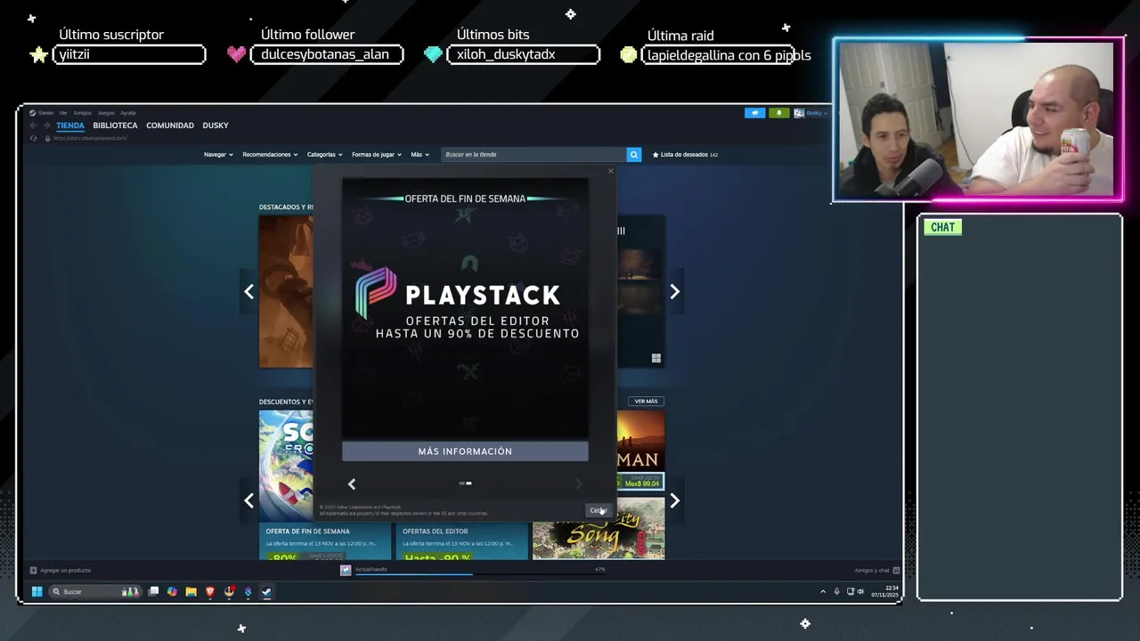
Task: Click the VER MÁS button
Action: click(x=646, y=402)
